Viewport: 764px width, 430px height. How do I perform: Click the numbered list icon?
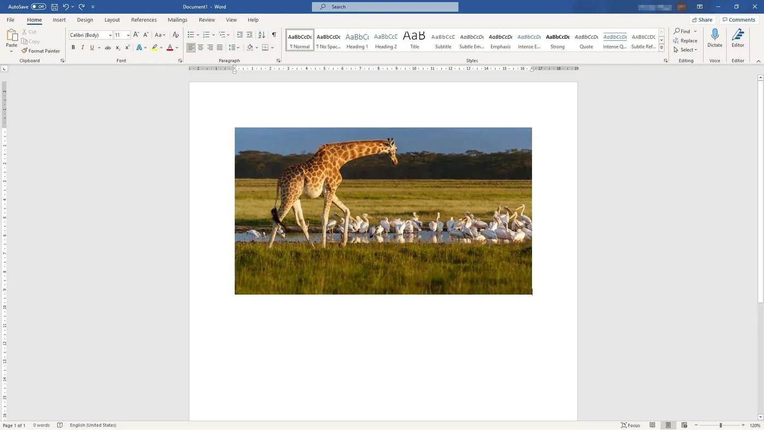coord(206,35)
